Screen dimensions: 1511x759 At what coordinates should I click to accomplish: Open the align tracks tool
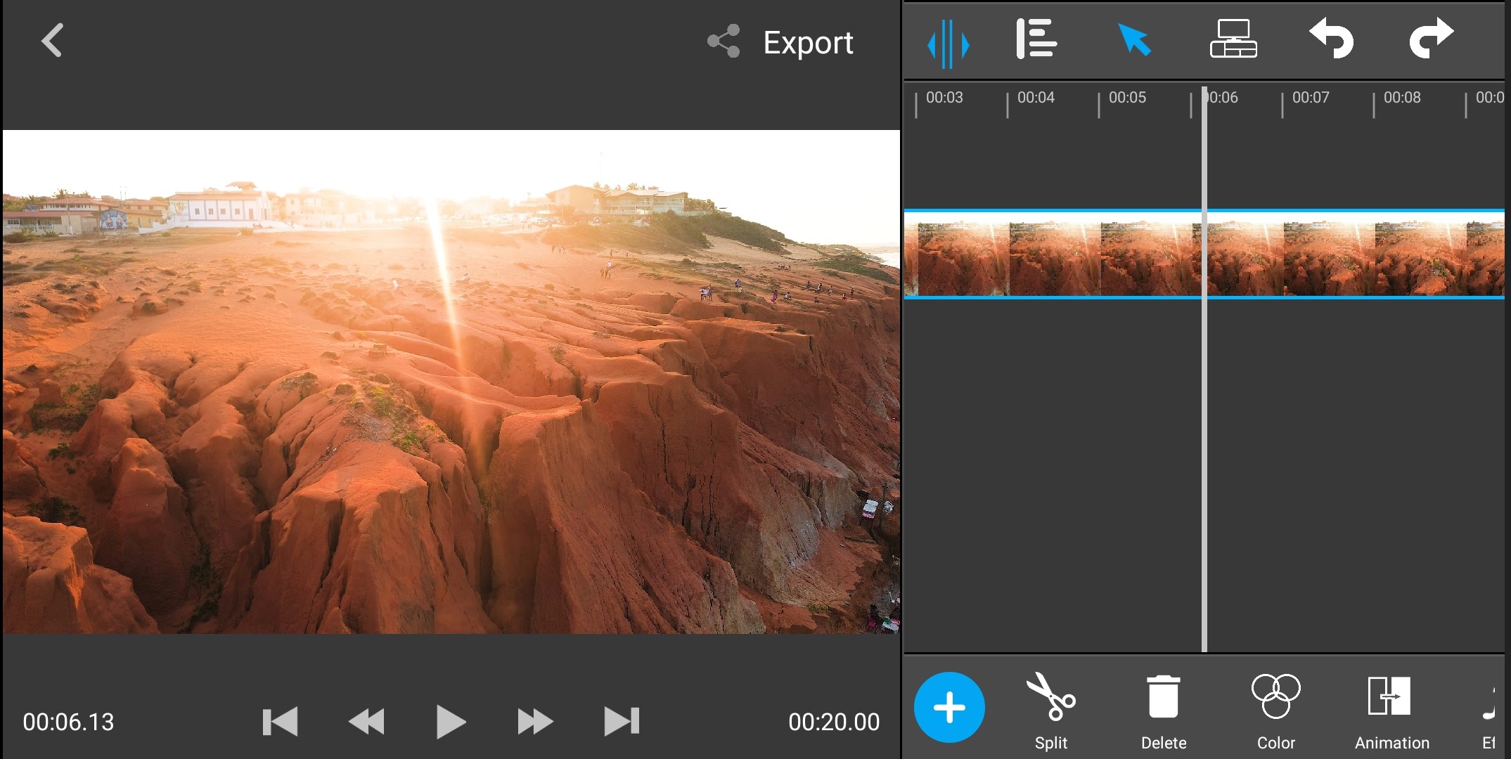1036,39
